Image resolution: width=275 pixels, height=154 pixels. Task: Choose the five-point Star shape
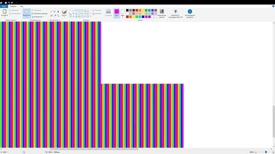[76, 16]
